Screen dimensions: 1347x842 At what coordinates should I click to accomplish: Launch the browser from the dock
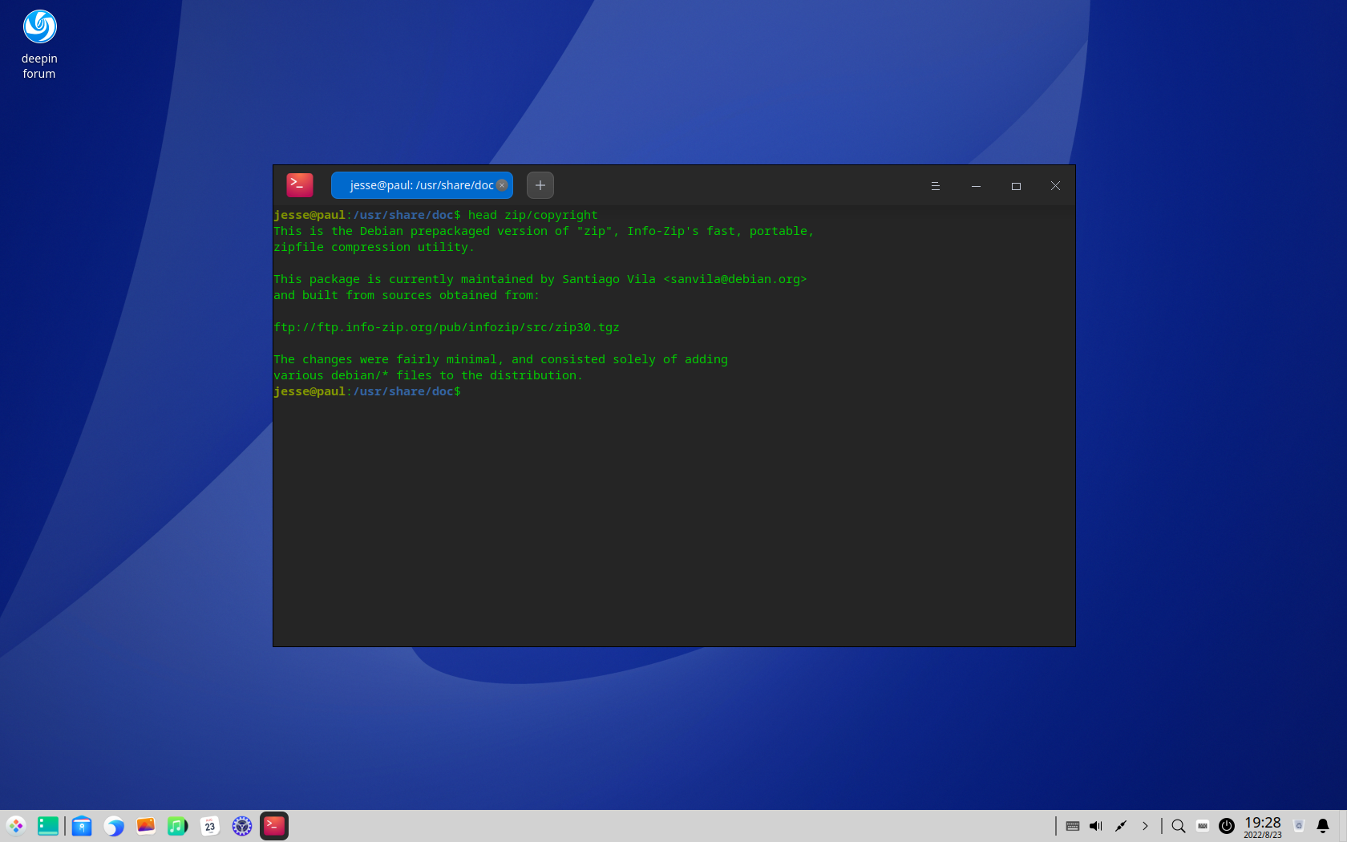click(114, 826)
